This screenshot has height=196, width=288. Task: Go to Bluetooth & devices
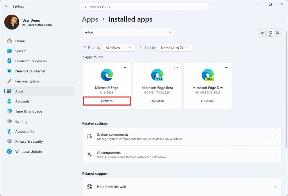(39, 61)
